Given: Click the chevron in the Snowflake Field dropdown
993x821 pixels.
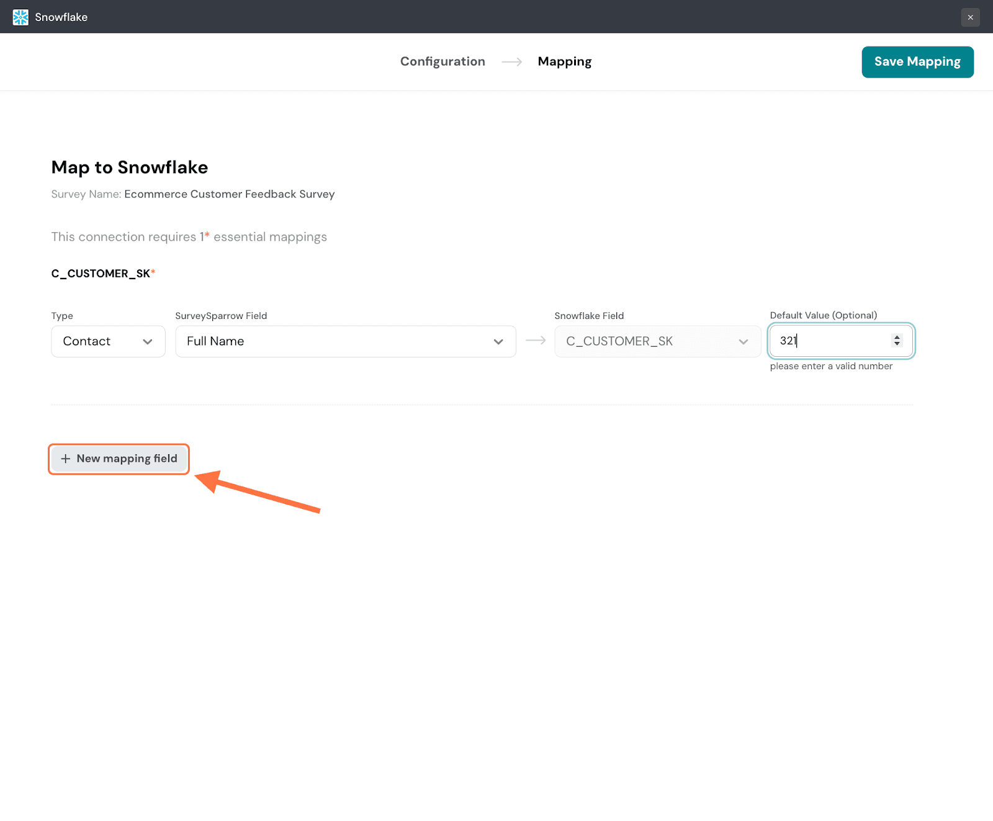Looking at the screenshot, I should pos(743,342).
